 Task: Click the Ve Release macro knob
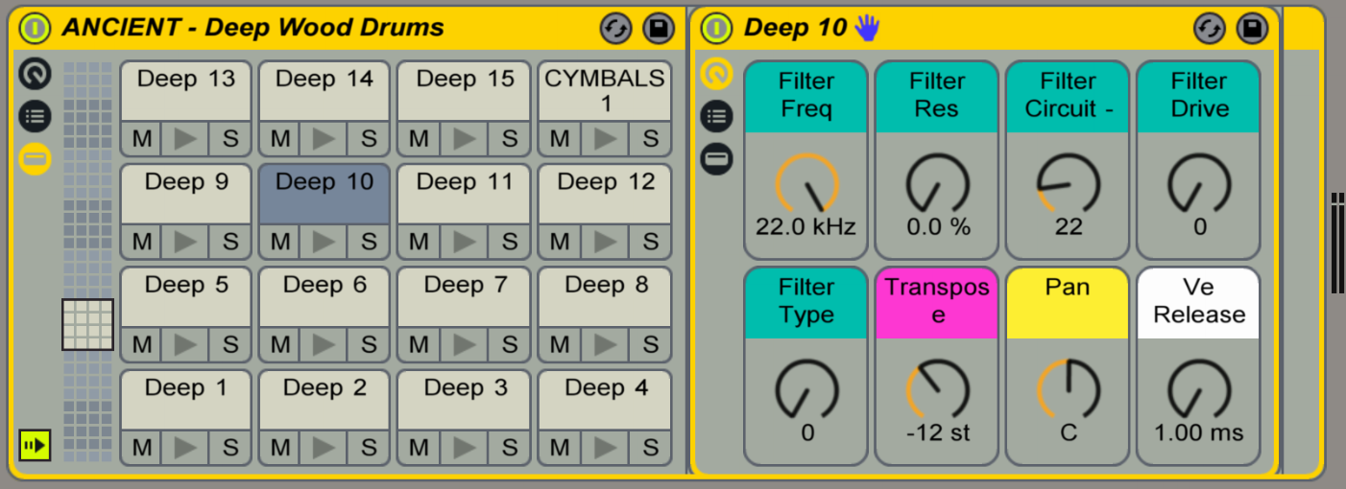(1198, 390)
